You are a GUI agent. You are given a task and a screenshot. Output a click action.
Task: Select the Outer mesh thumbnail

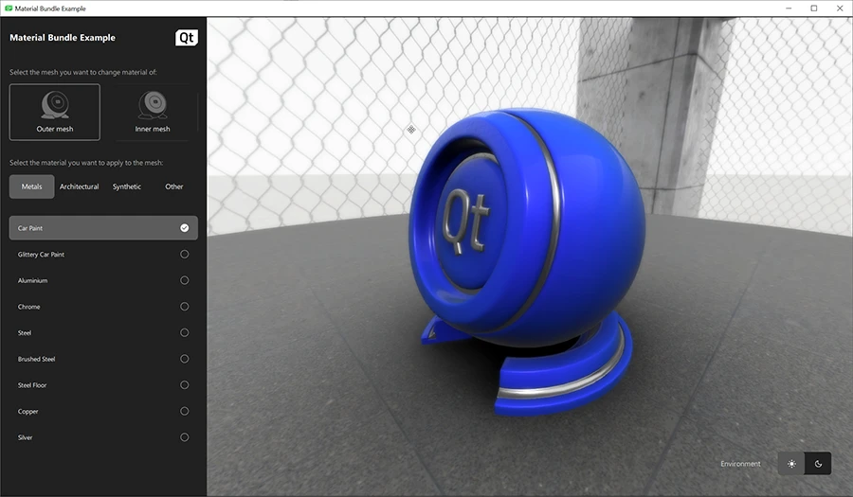[x=54, y=112]
